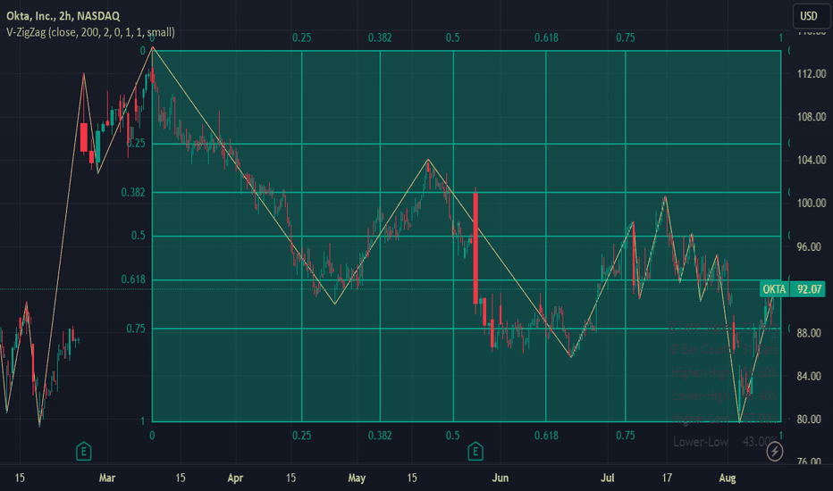Open the V-ZigZag indicator legend
The height and width of the screenshot is (491, 833).
(90, 32)
